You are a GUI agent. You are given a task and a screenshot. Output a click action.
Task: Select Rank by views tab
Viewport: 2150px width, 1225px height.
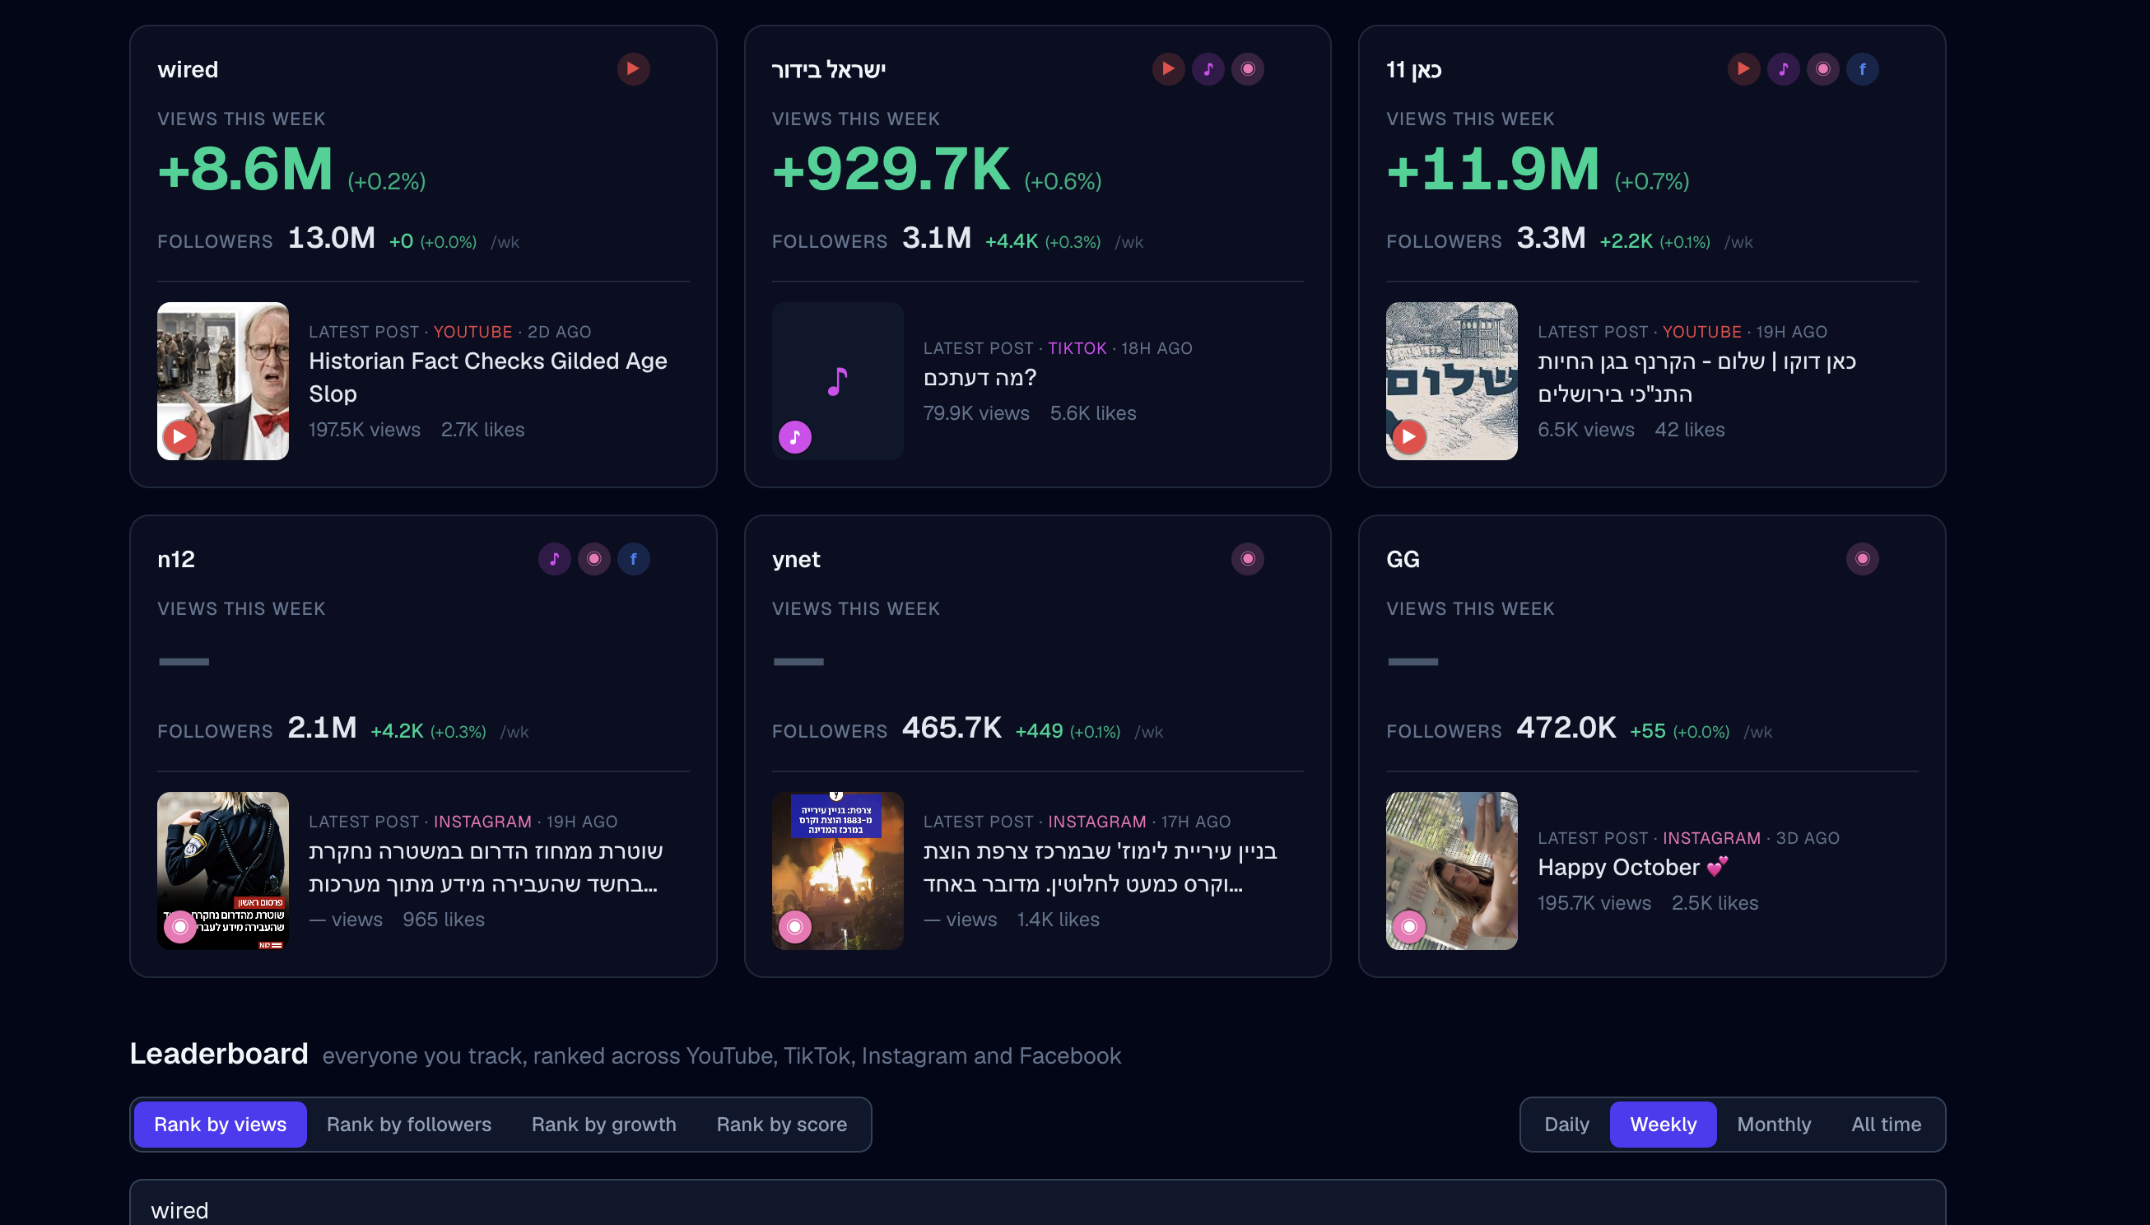(x=221, y=1124)
